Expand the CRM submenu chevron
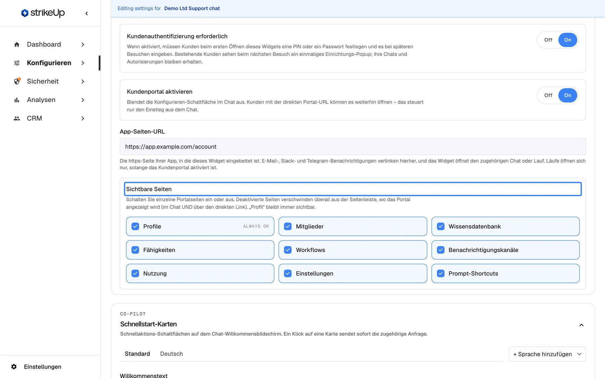Screen dimensions: 605x378 83,118
